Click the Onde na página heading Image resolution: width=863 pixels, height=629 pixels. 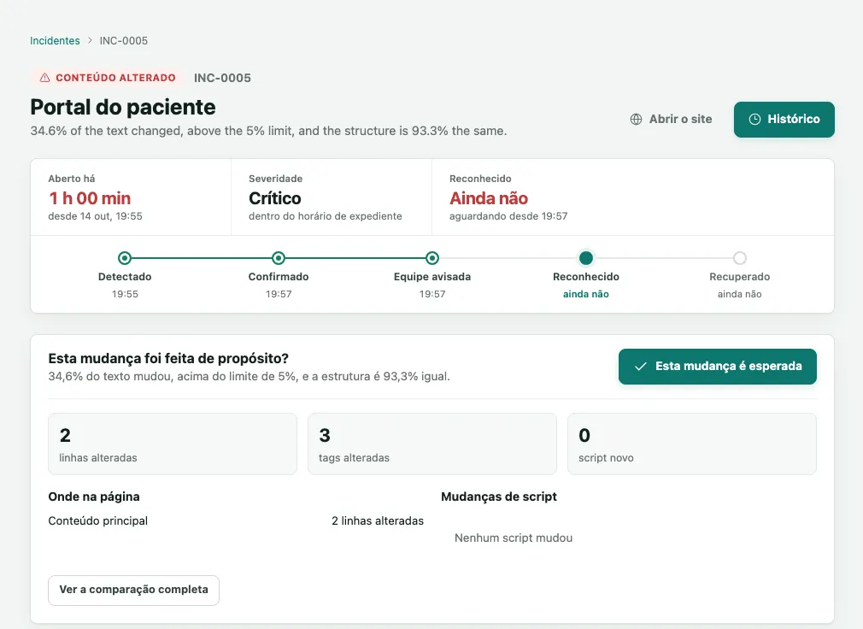click(94, 497)
